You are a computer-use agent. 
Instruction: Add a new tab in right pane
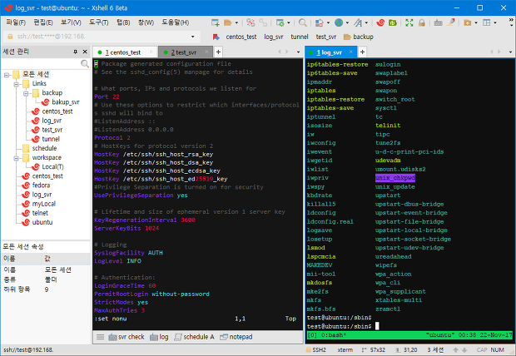[x=362, y=52]
